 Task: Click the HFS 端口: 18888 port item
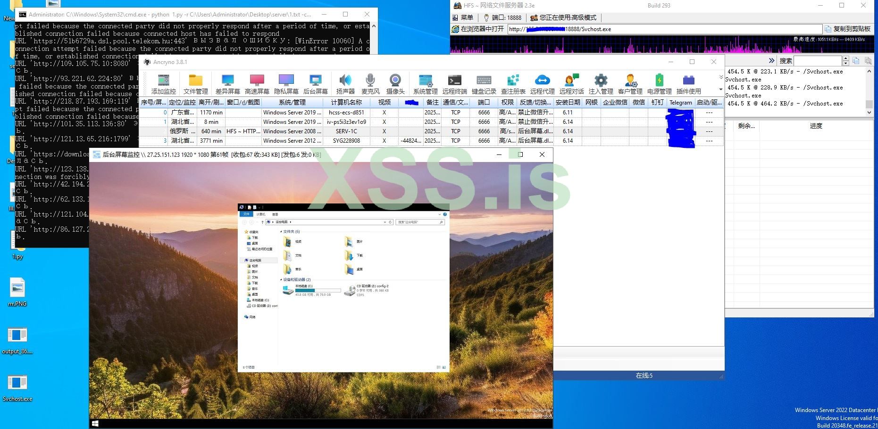coord(502,17)
